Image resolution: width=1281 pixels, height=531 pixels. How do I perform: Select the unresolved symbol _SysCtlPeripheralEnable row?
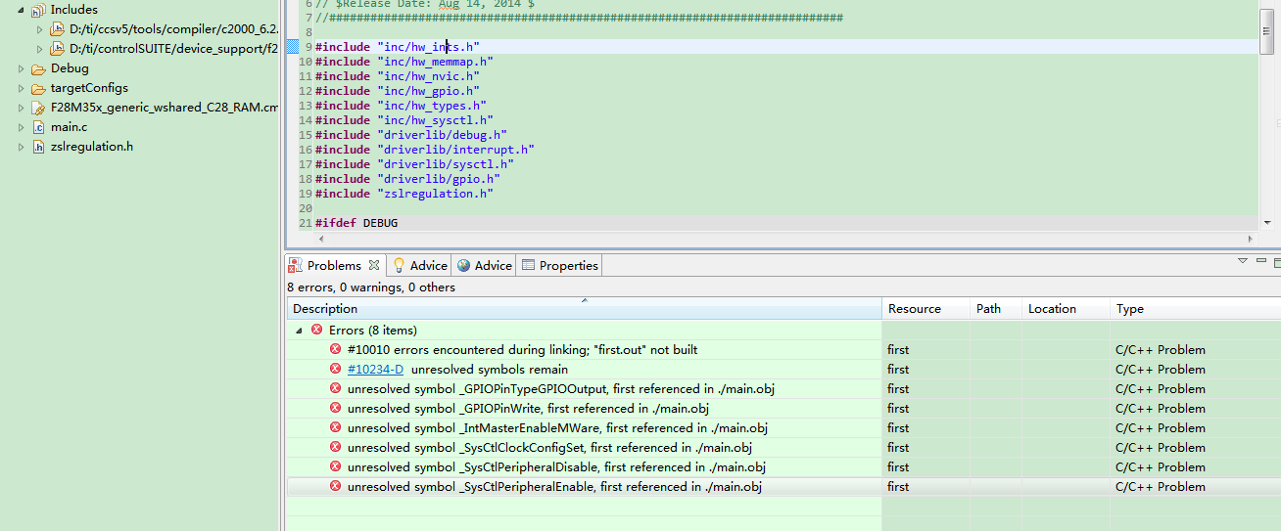tap(783, 487)
